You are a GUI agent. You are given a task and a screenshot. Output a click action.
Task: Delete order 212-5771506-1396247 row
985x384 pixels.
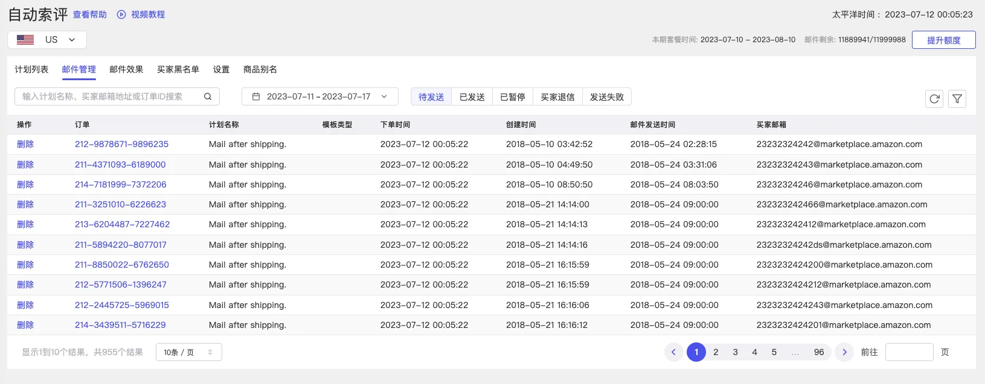click(25, 285)
